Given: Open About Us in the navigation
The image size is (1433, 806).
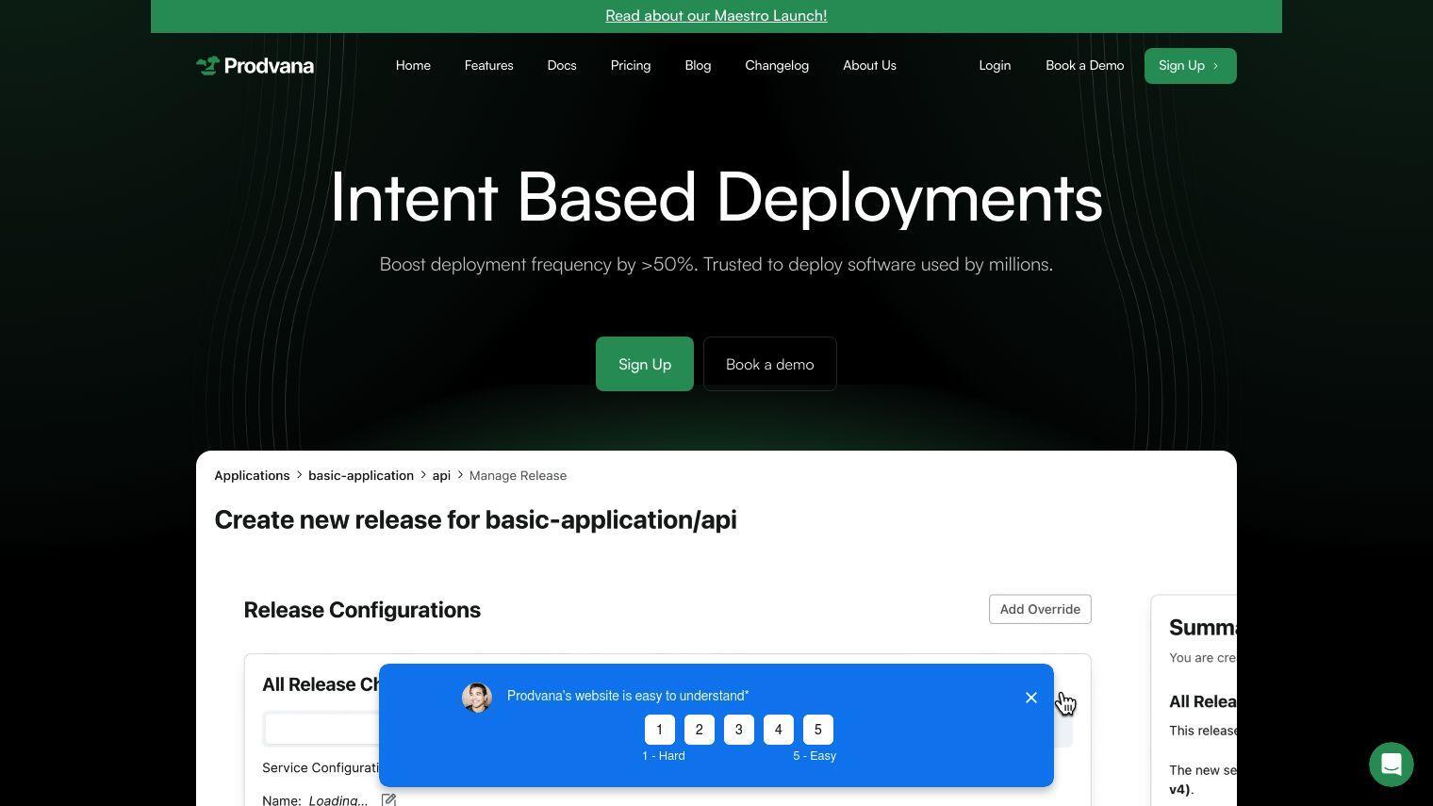Looking at the screenshot, I should click(869, 65).
